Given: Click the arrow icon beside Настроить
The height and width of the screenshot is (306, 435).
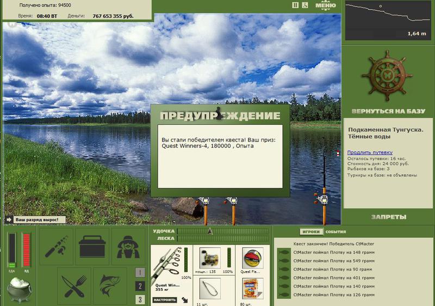Looking at the screenshot, I should (x=185, y=300).
